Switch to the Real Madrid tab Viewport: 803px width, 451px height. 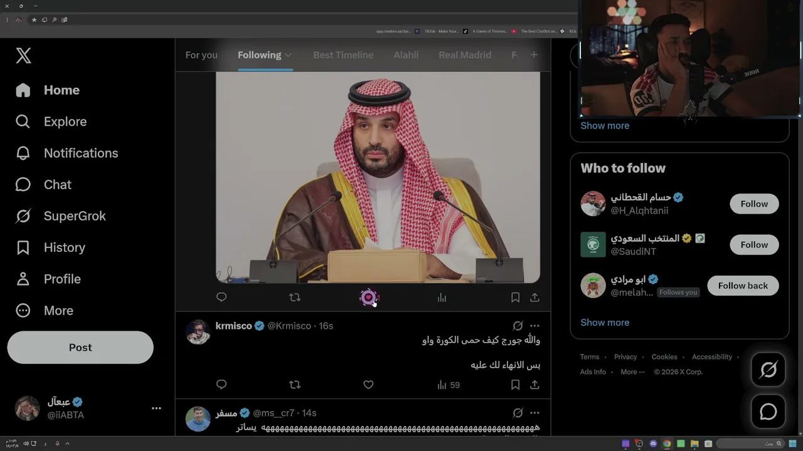[465, 55]
